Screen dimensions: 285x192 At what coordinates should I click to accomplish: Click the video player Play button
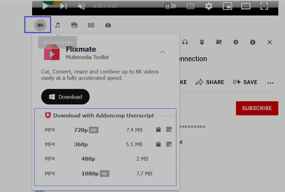click(46, 6)
